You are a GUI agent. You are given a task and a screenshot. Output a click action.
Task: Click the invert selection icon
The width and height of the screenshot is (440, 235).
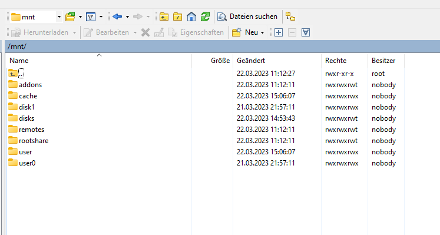[x=306, y=32]
